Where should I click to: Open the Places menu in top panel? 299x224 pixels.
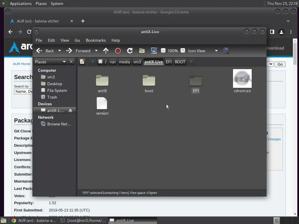41,3
